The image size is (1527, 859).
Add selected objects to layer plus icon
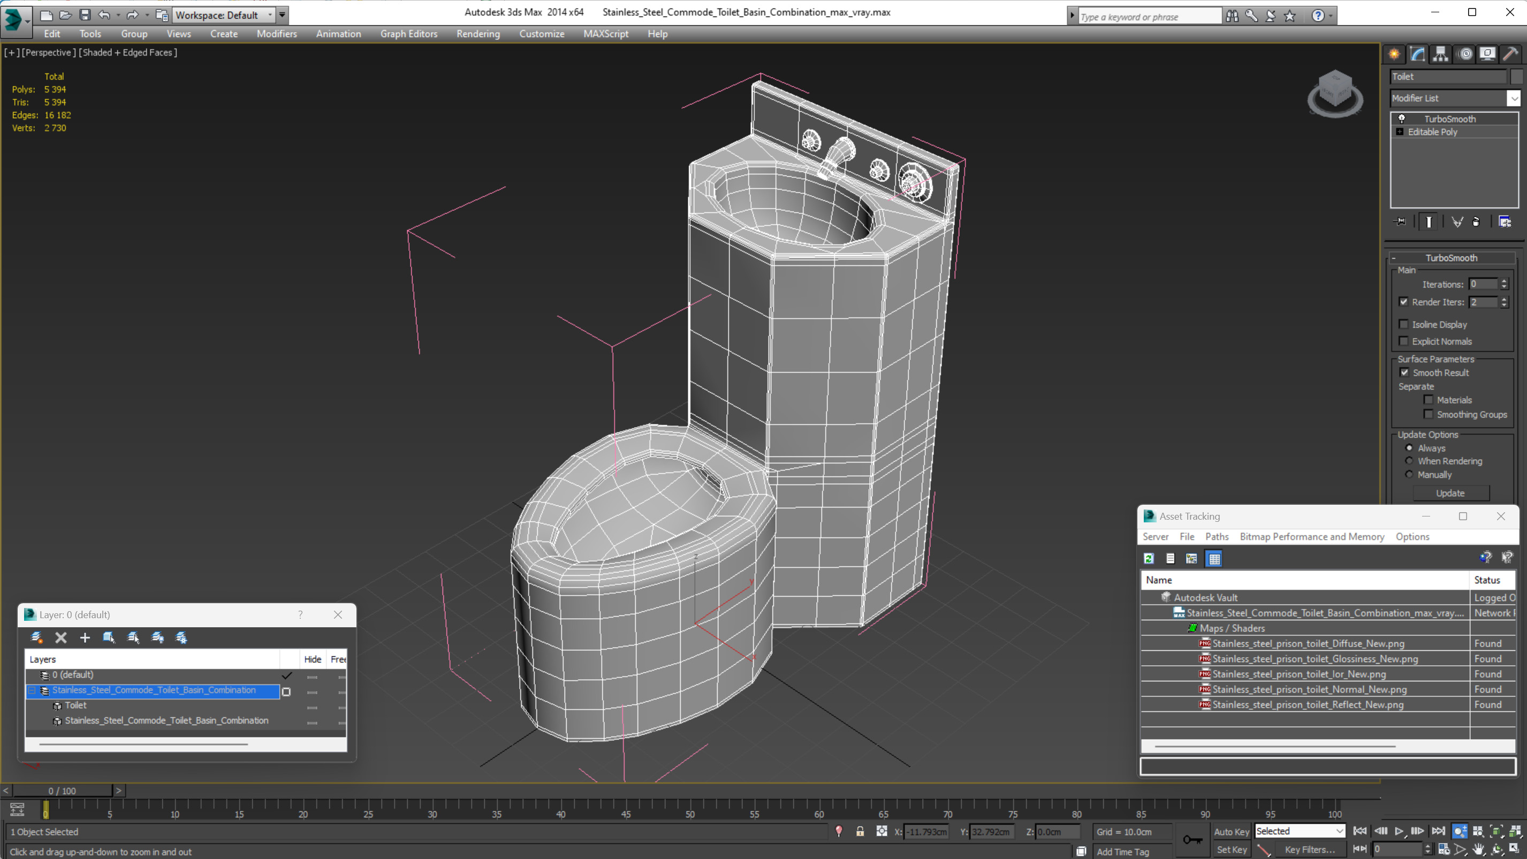pyautogui.click(x=85, y=637)
